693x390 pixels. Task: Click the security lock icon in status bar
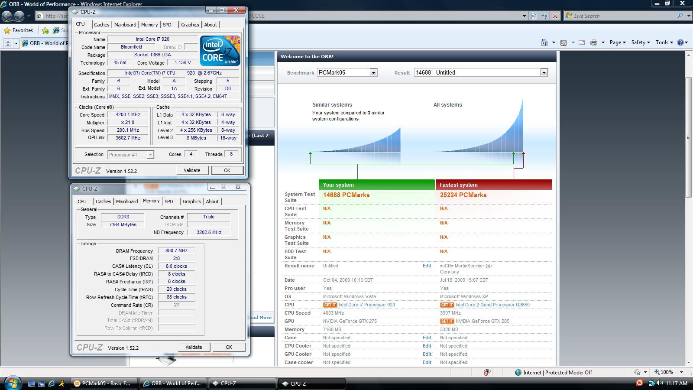(x=638, y=372)
